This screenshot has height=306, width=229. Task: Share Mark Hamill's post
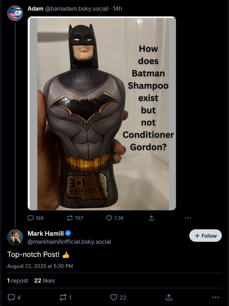[x=169, y=297]
